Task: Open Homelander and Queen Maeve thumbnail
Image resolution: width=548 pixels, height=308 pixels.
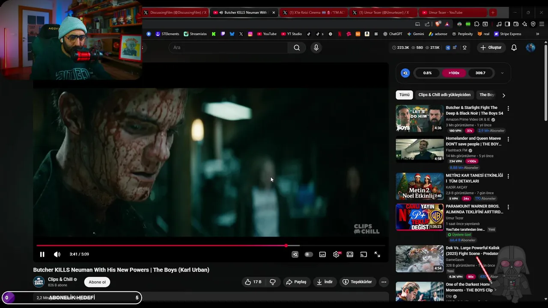Action: [x=420, y=150]
